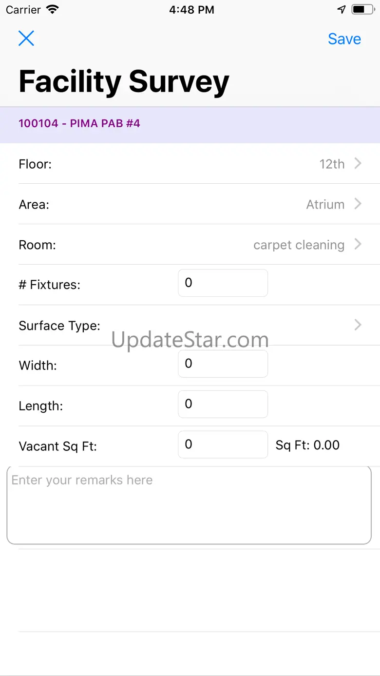Click the Width input field

click(x=223, y=364)
